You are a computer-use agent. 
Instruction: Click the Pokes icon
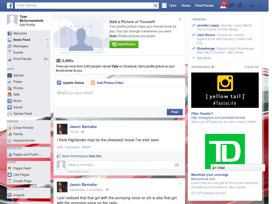pyautogui.click(x=10, y=82)
